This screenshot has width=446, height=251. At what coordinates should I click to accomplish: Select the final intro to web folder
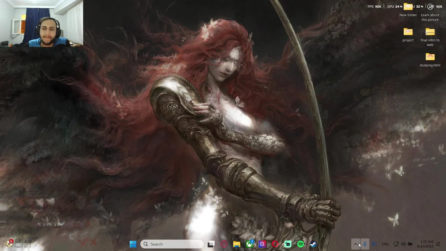pyautogui.click(x=430, y=37)
